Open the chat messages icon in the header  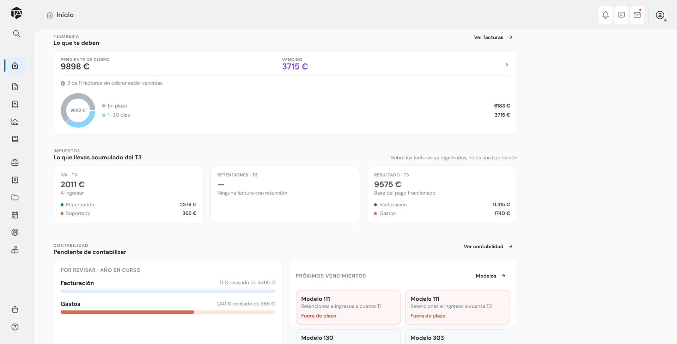[621, 15]
